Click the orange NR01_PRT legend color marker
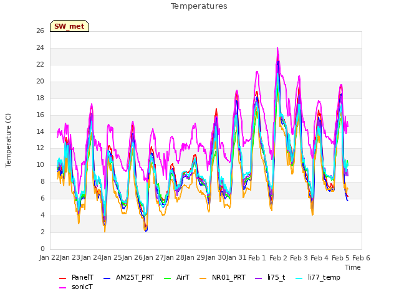Viewport: 399px width, 299px height. (x=203, y=278)
